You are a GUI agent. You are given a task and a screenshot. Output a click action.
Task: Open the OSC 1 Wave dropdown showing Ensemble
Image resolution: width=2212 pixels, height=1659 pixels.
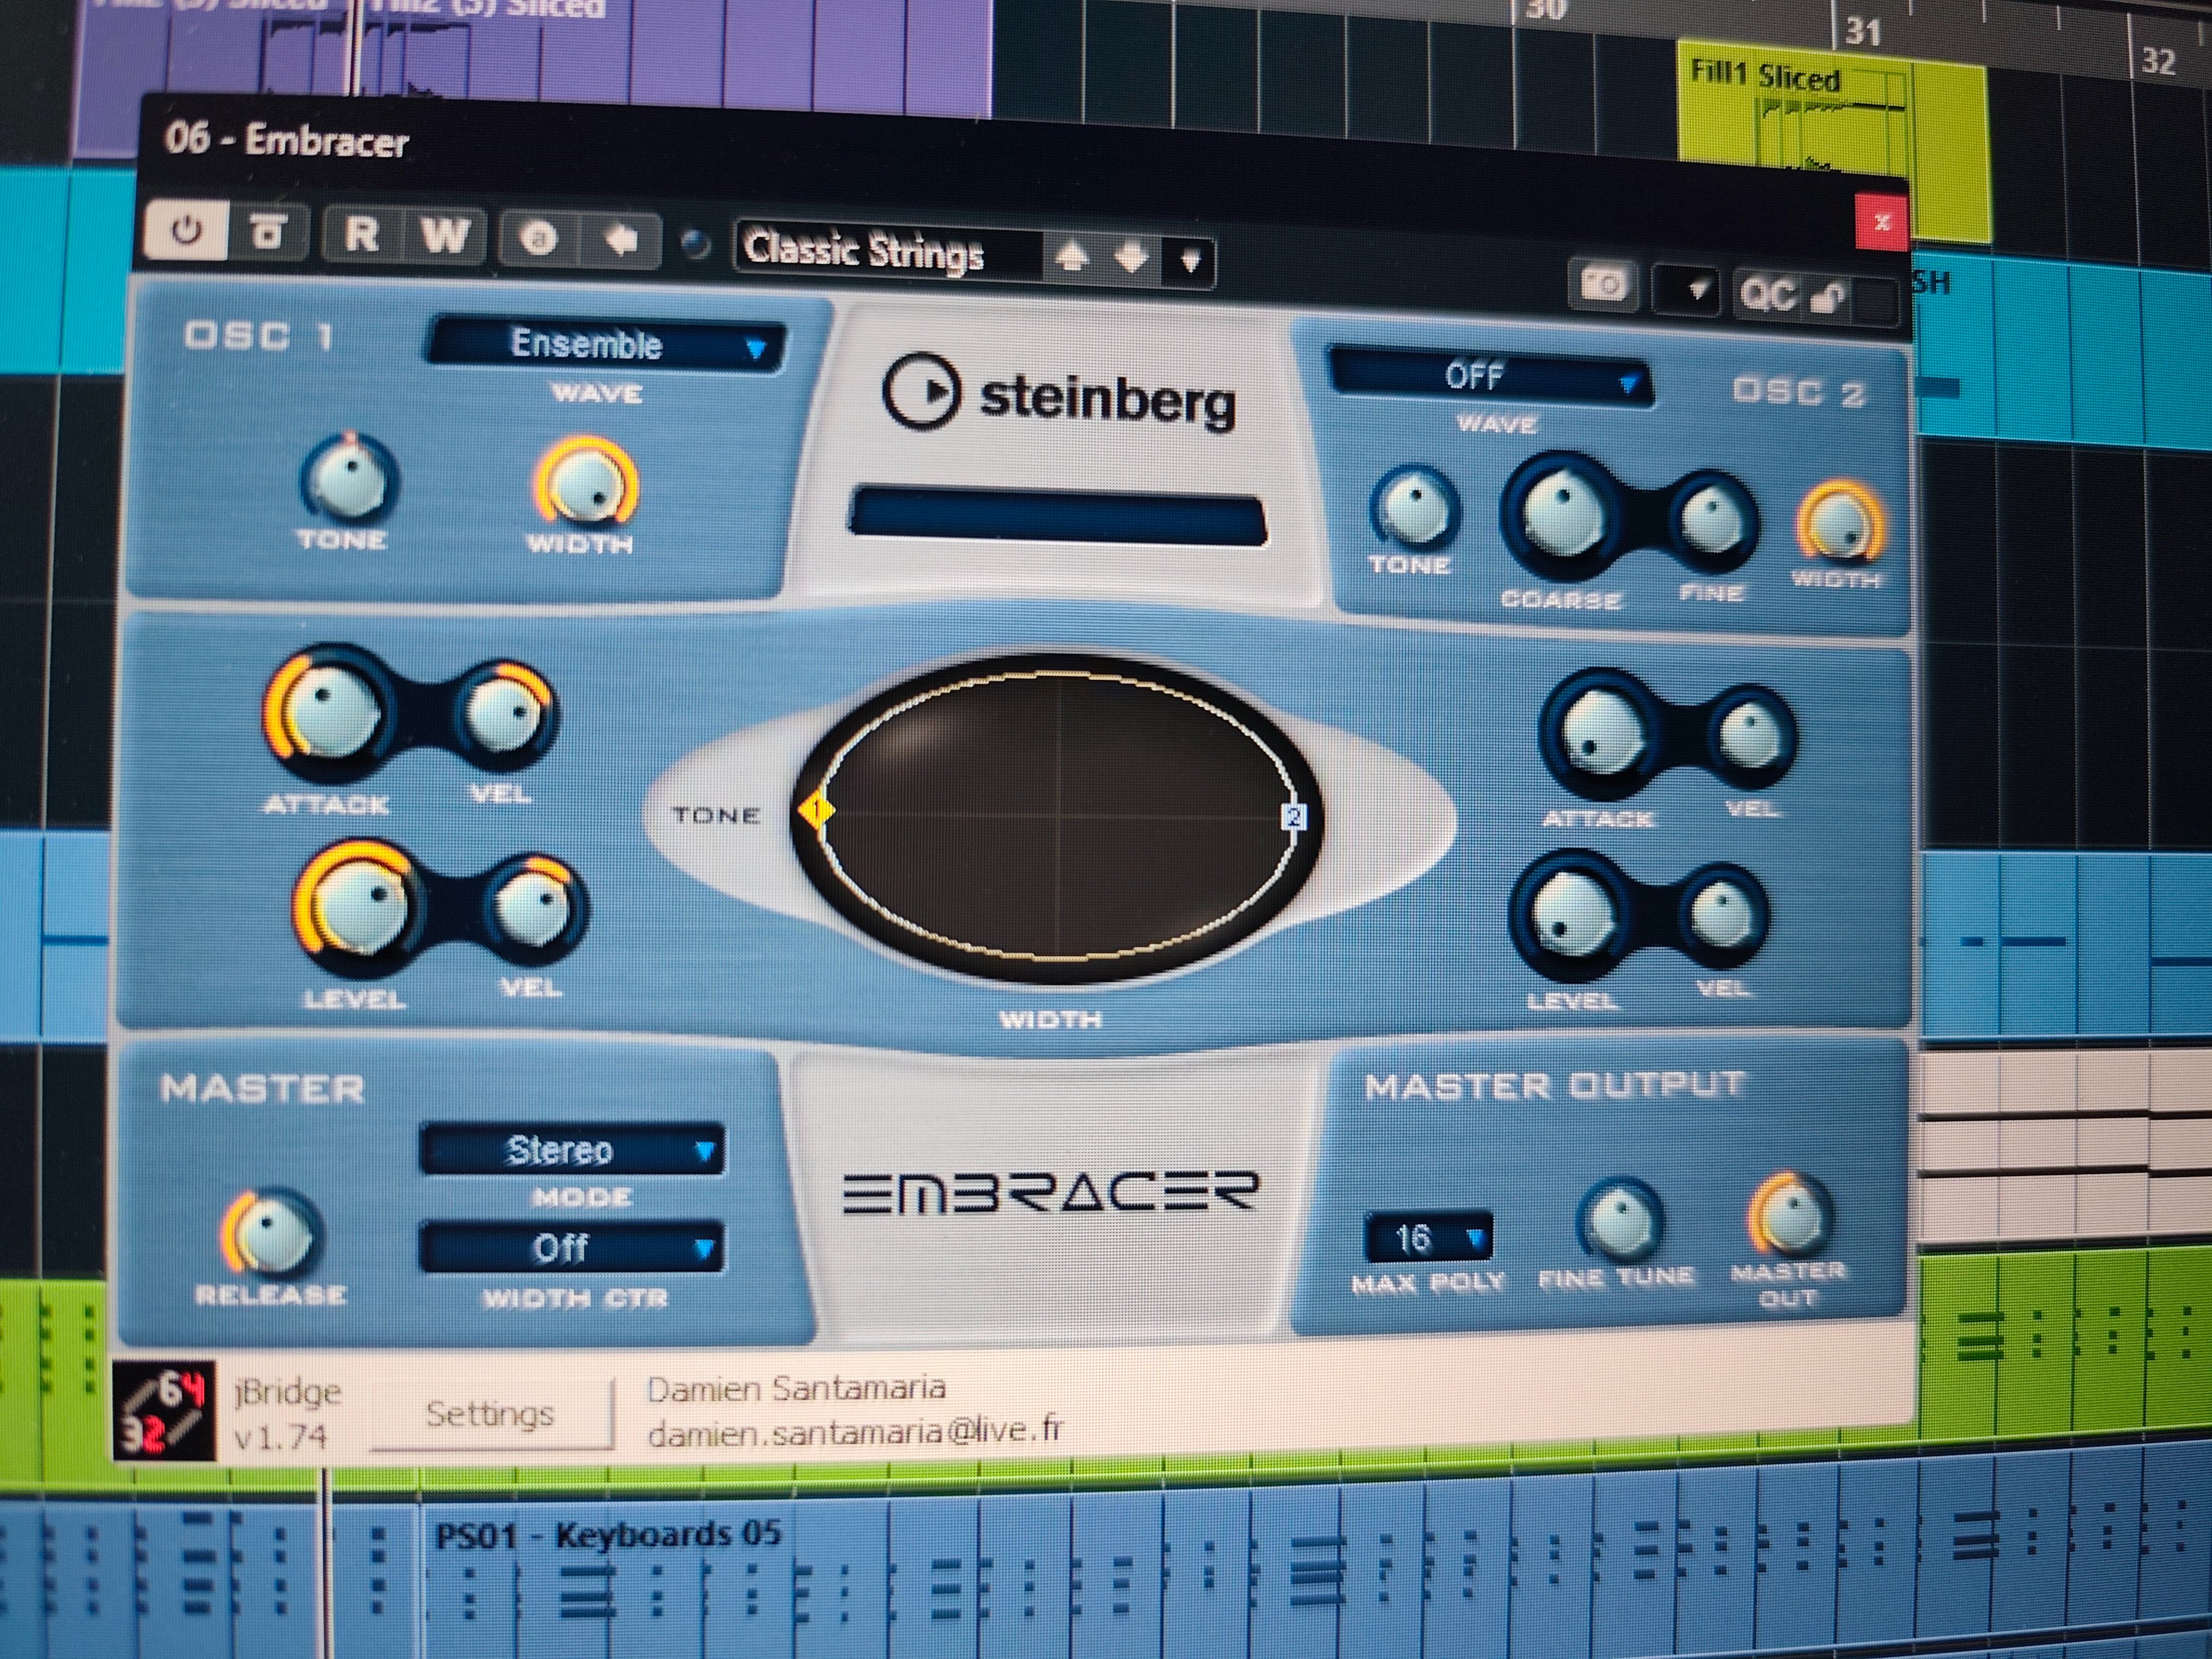(x=607, y=345)
